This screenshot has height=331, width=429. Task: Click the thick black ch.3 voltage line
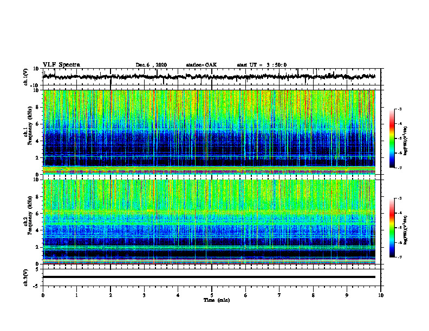pyautogui.click(x=209, y=277)
